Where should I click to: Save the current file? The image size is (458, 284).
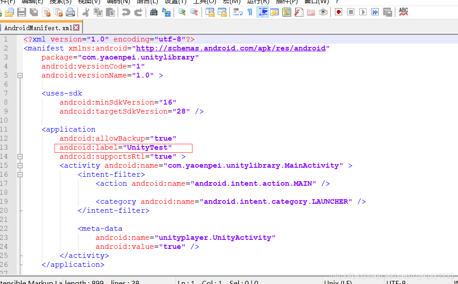click(22, 12)
